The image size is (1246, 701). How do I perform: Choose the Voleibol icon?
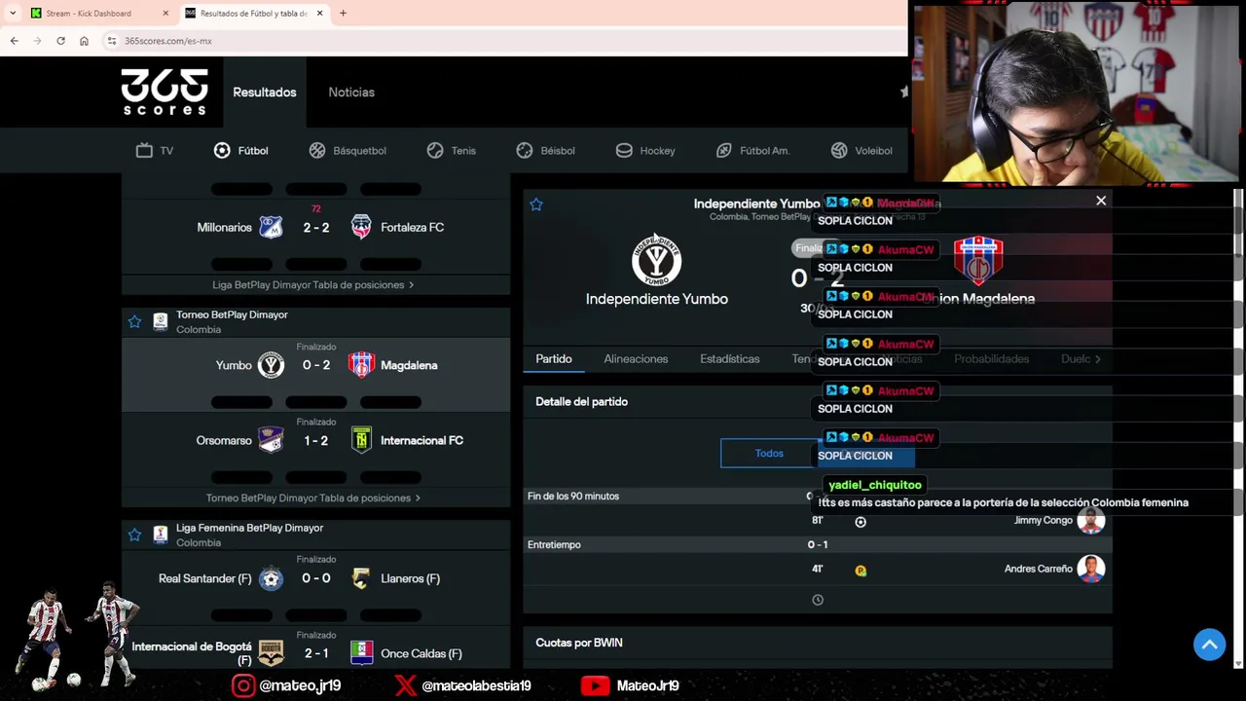839,150
